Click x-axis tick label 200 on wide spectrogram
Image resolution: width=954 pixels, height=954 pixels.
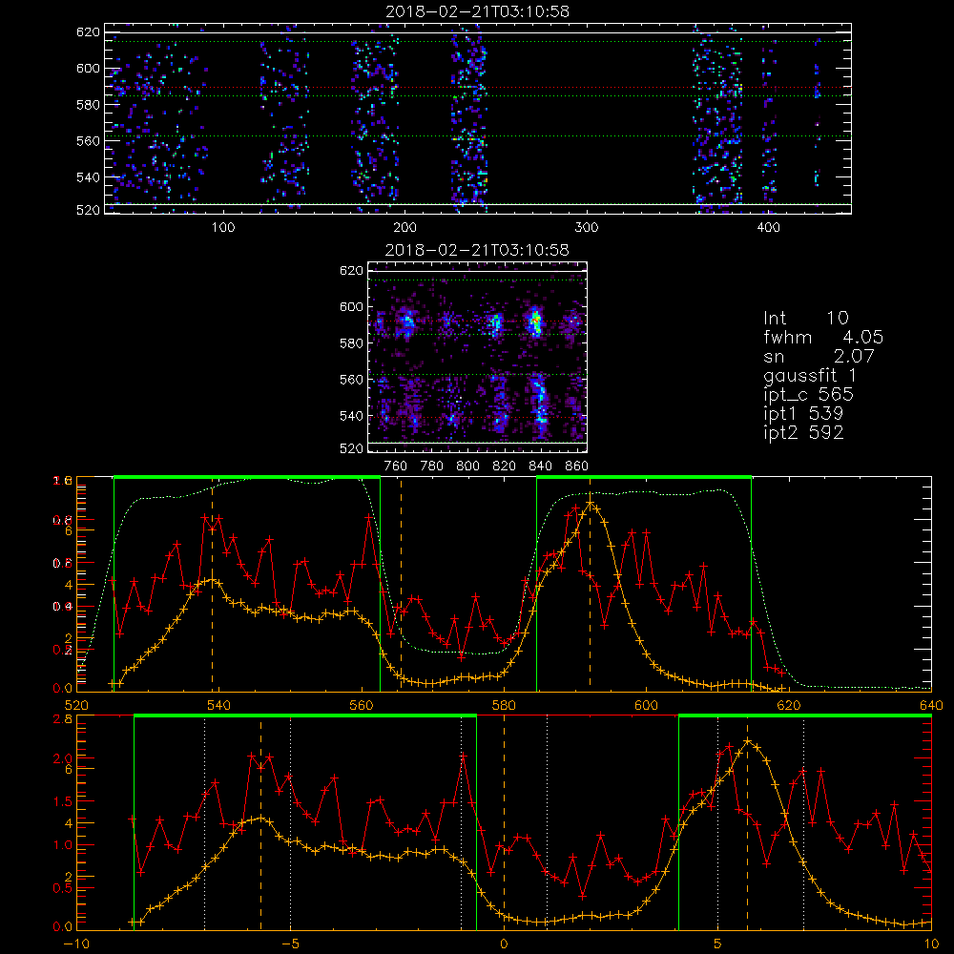404,228
